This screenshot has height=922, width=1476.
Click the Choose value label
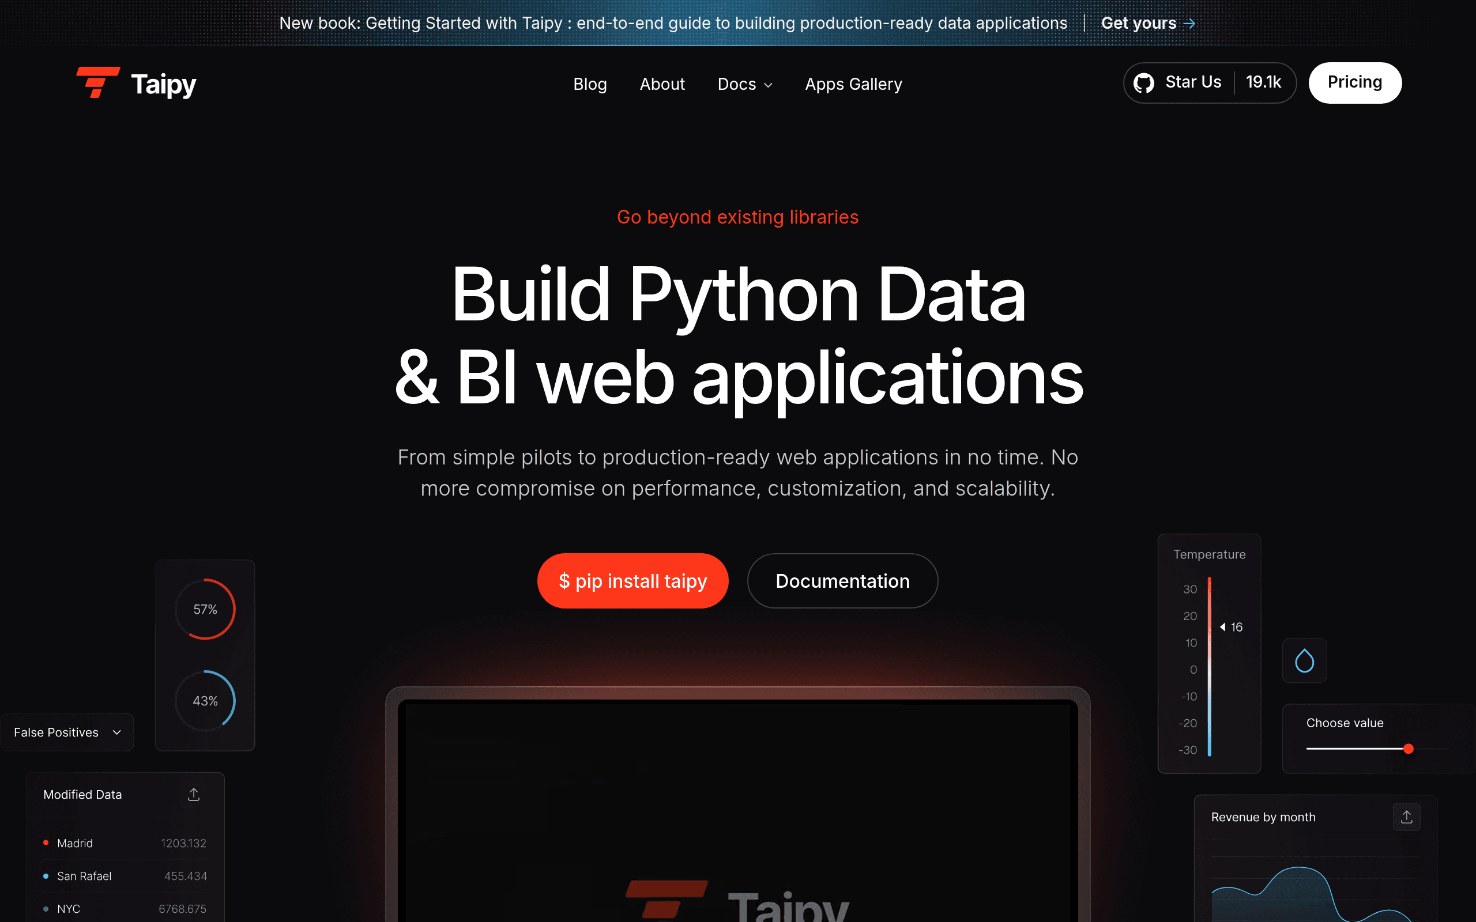click(1345, 723)
